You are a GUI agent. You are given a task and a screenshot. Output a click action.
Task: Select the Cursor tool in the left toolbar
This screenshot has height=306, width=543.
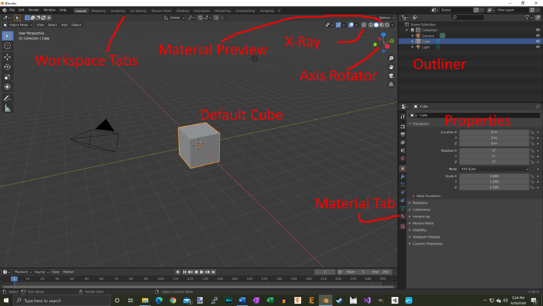pyautogui.click(x=8, y=46)
